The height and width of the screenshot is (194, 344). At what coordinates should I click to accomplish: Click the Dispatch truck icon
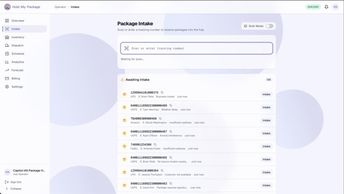(7, 45)
